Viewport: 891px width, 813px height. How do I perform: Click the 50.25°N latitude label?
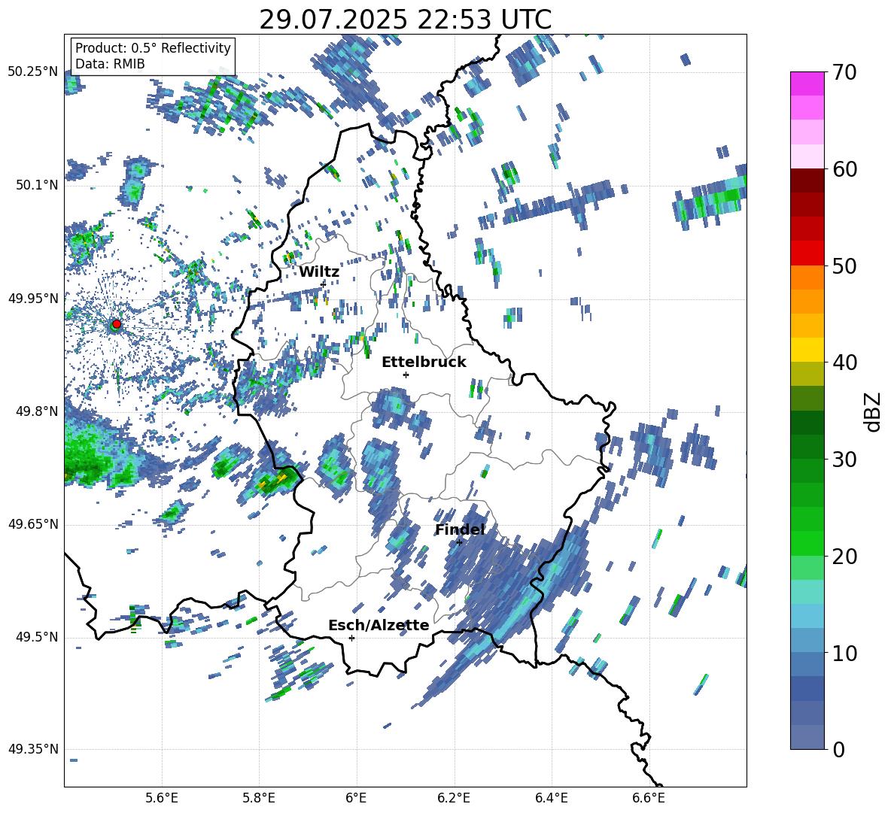tap(33, 72)
